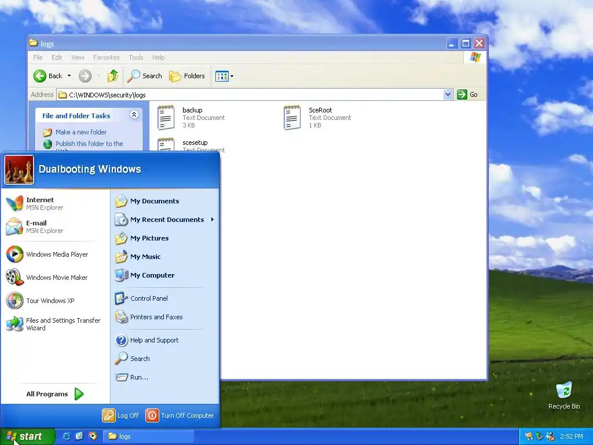Open the File menu
Viewport: 593px width, 445px height.
point(38,57)
